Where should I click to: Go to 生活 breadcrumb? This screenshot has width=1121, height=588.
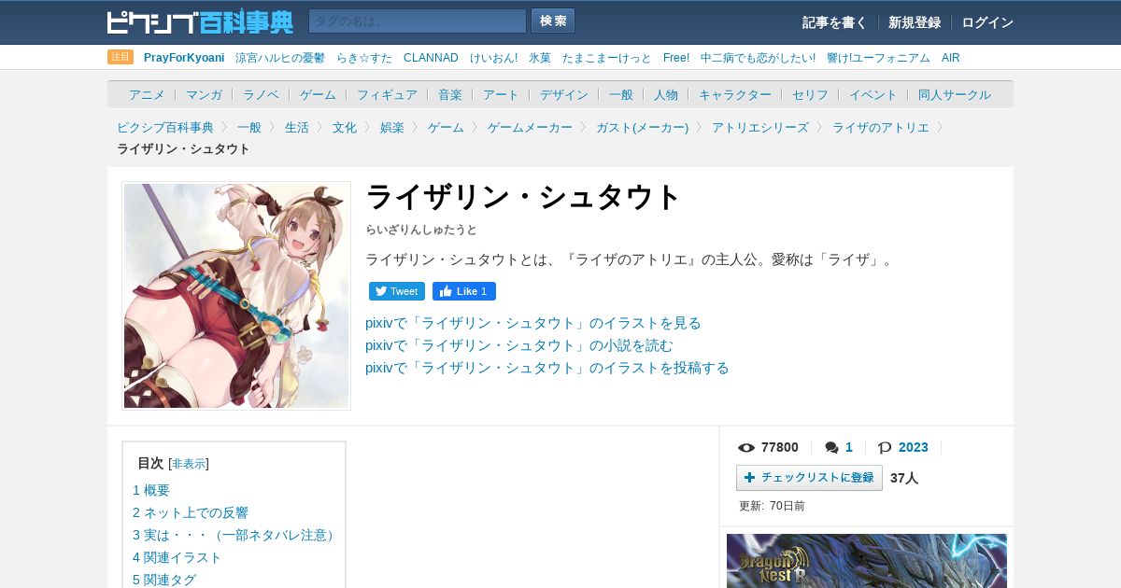(297, 127)
